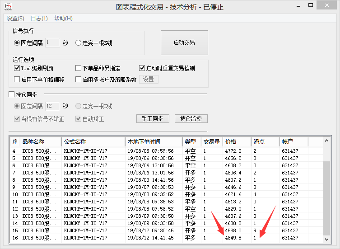Select order row 7 with price 4606.4
Image resolution: width=340 pixels, height=249 pixels.
point(167,173)
